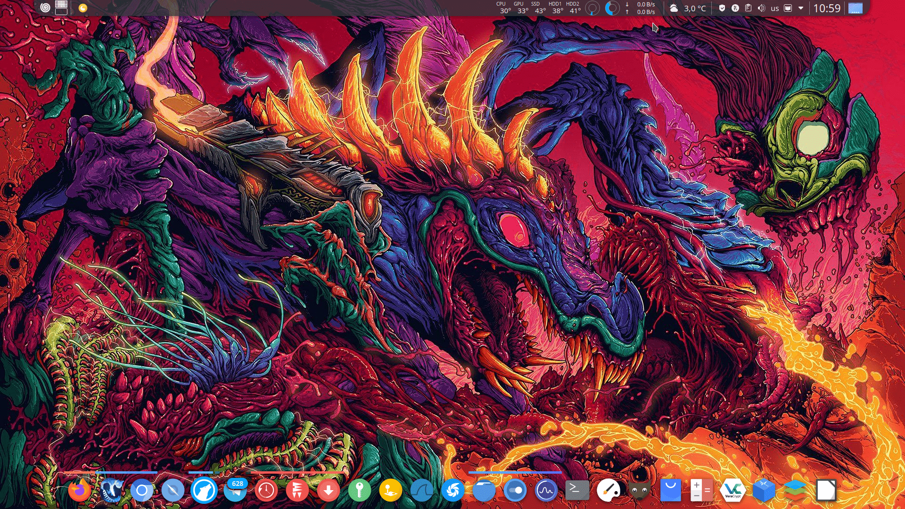Image resolution: width=905 pixels, height=509 pixels.
Task: Launch Firefox from the dock
Action: 80,491
